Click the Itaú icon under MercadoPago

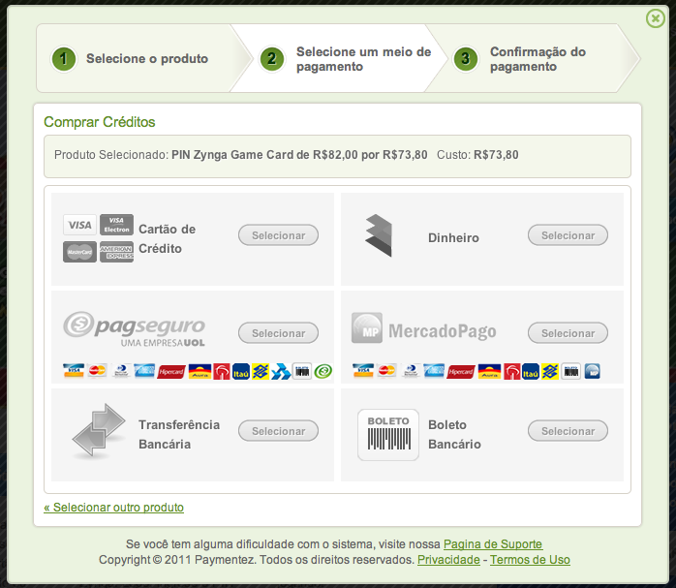click(531, 371)
